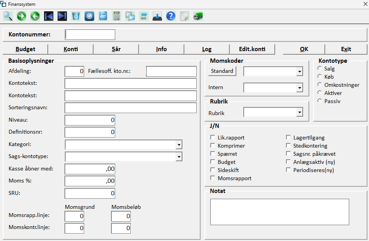Open help with the question mark icon

[x=171, y=16]
